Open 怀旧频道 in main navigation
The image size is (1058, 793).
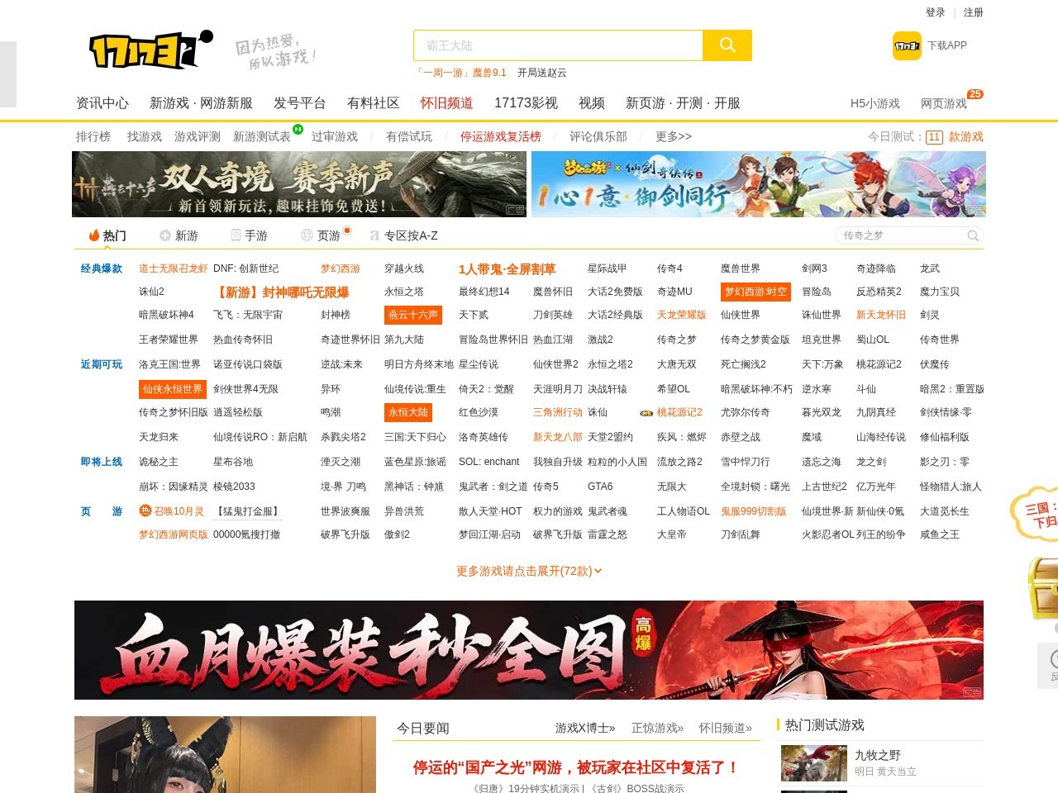446,103
